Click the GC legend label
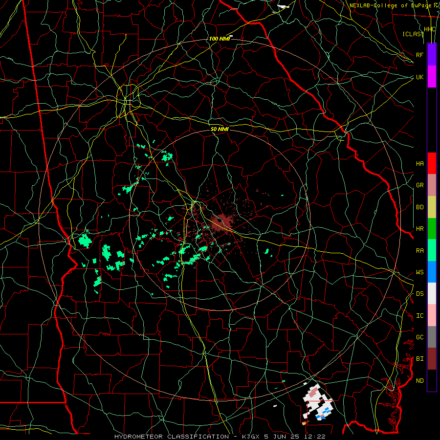Image resolution: width=440 pixels, height=440 pixels. tap(419, 337)
